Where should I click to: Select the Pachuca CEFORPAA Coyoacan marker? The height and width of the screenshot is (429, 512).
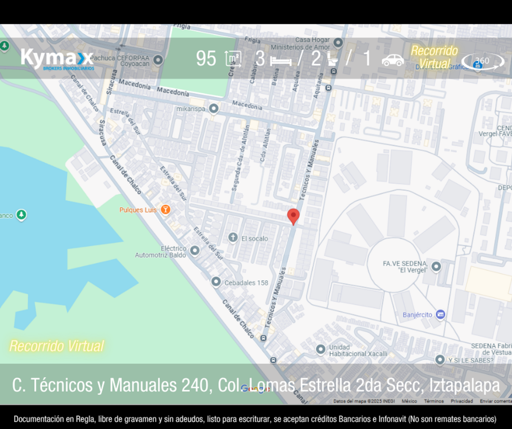158,60
